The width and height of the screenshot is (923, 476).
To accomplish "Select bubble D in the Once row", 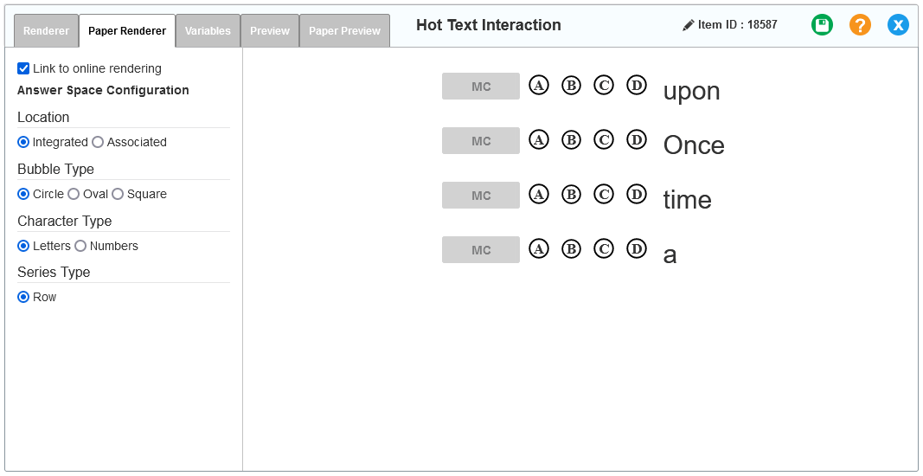I will point(637,140).
